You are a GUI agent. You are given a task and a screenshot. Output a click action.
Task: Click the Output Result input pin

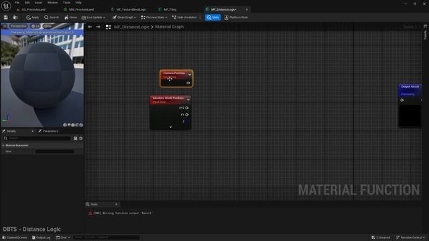coord(402,100)
